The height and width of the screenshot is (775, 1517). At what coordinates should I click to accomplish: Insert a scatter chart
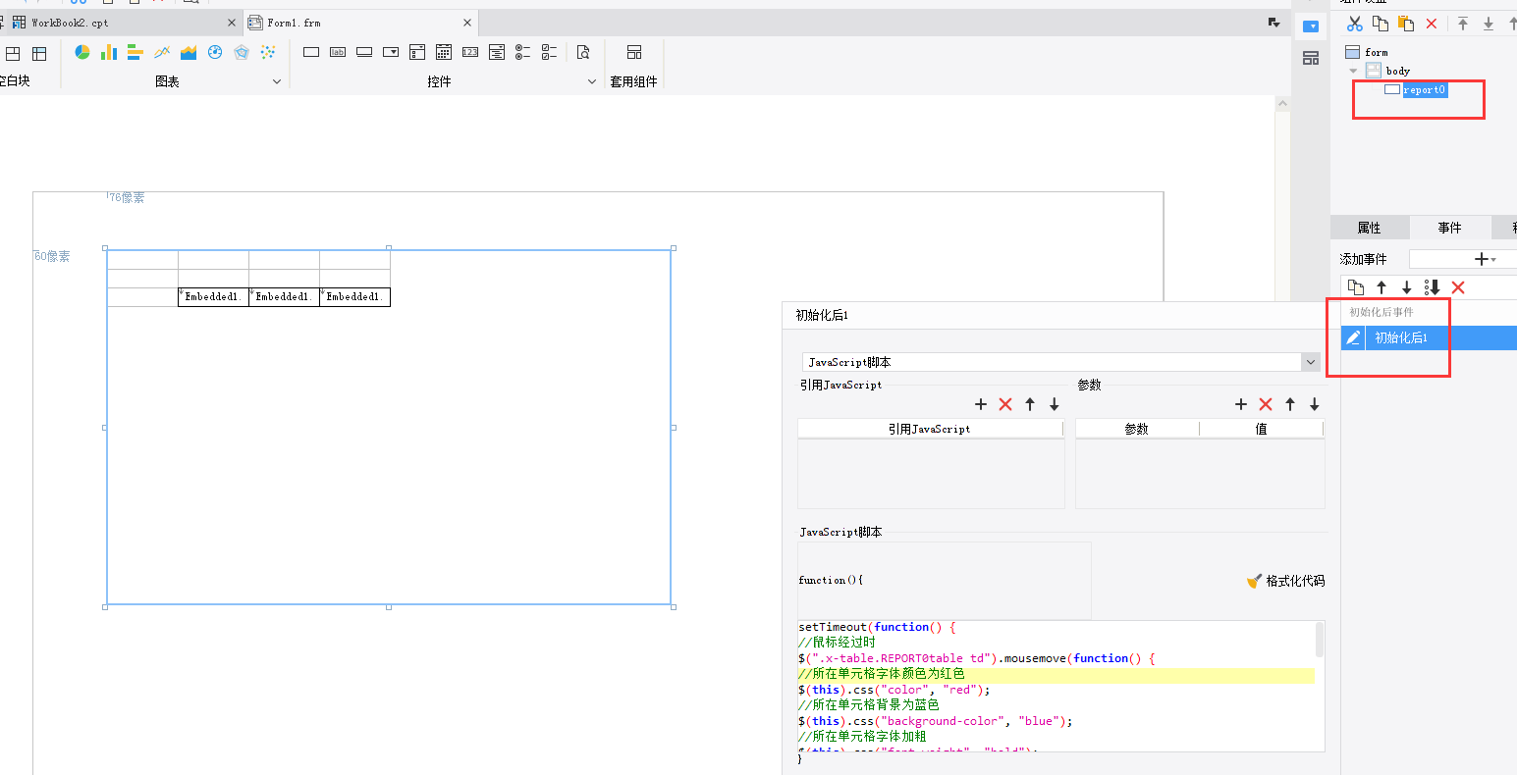pyautogui.click(x=268, y=52)
